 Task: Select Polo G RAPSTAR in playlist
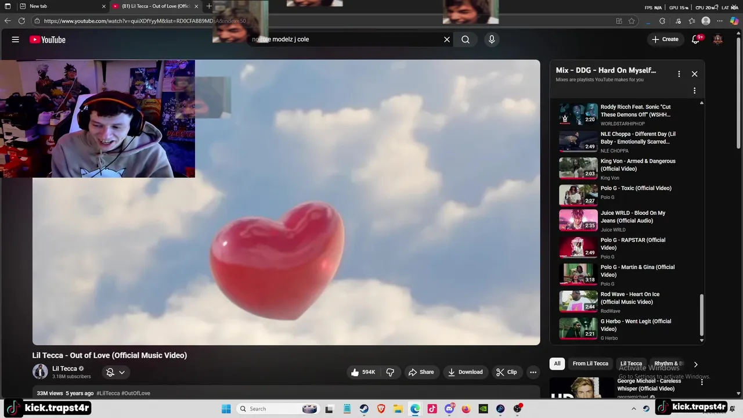pyautogui.click(x=627, y=248)
